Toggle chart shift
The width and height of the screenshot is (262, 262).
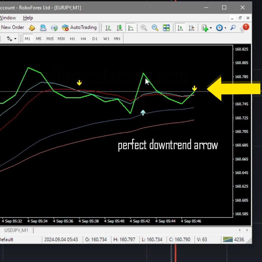click(192, 28)
